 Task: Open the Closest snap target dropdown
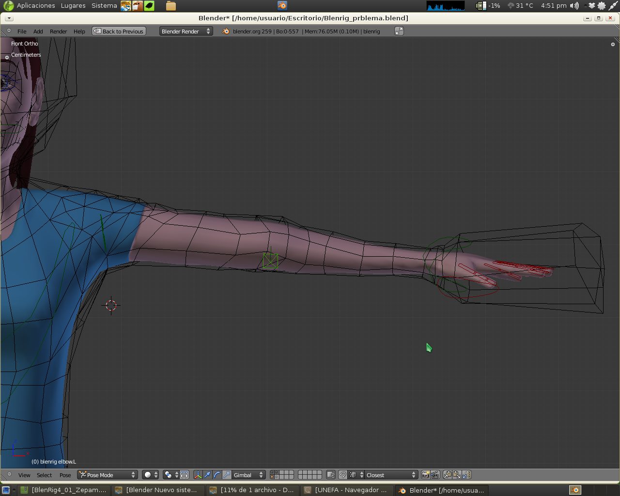pyautogui.click(x=390, y=475)
